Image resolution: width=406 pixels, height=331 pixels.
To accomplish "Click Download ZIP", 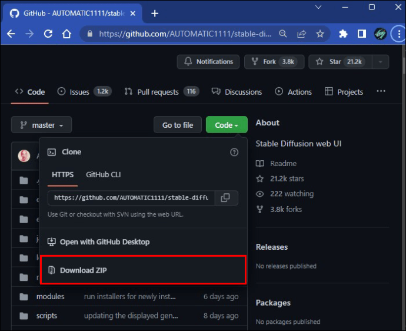I will 143,270.
